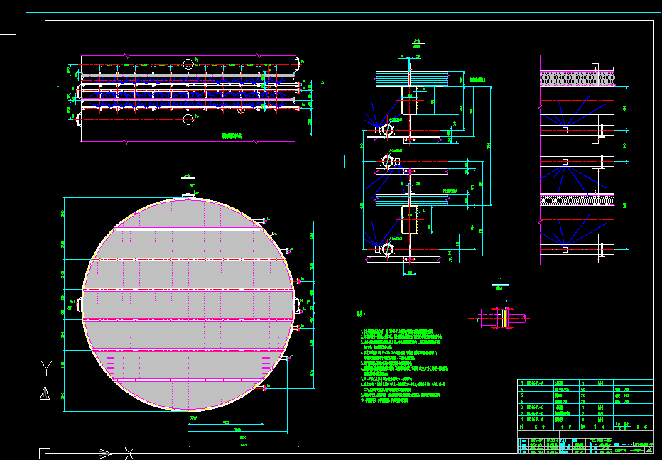Click the triangle symbol in title block corner

click(648, 449)
